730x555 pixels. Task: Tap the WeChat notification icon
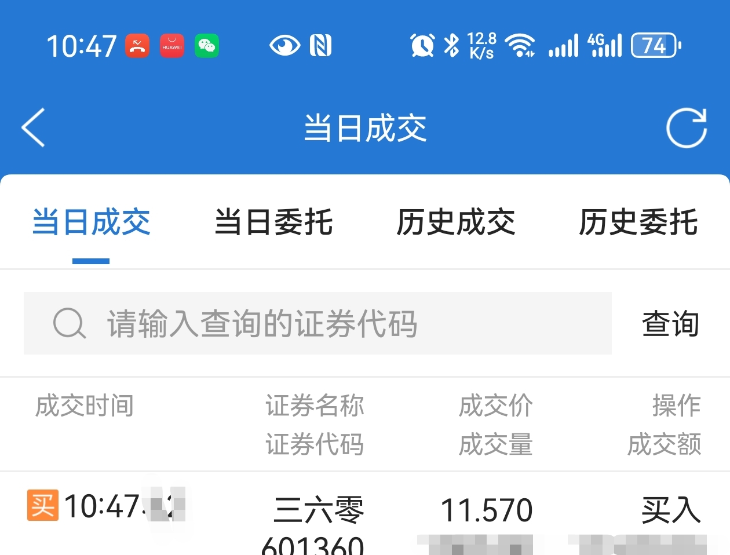[207, 46]
